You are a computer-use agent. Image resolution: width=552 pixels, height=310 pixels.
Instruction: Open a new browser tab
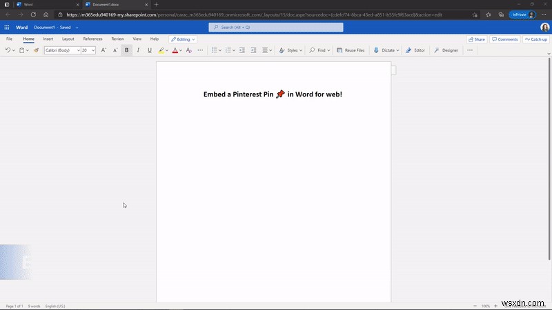157,5
